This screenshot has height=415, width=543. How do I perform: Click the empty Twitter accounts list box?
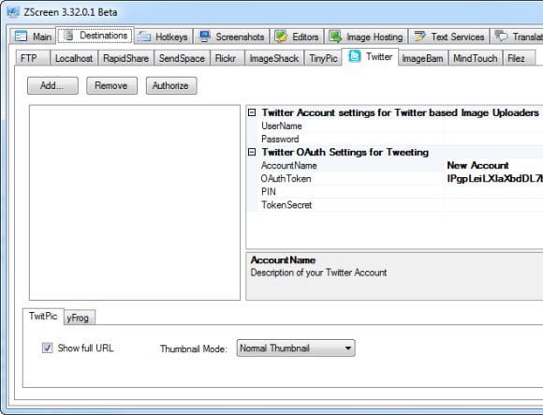pyautogui.click(x=135, y=202)
